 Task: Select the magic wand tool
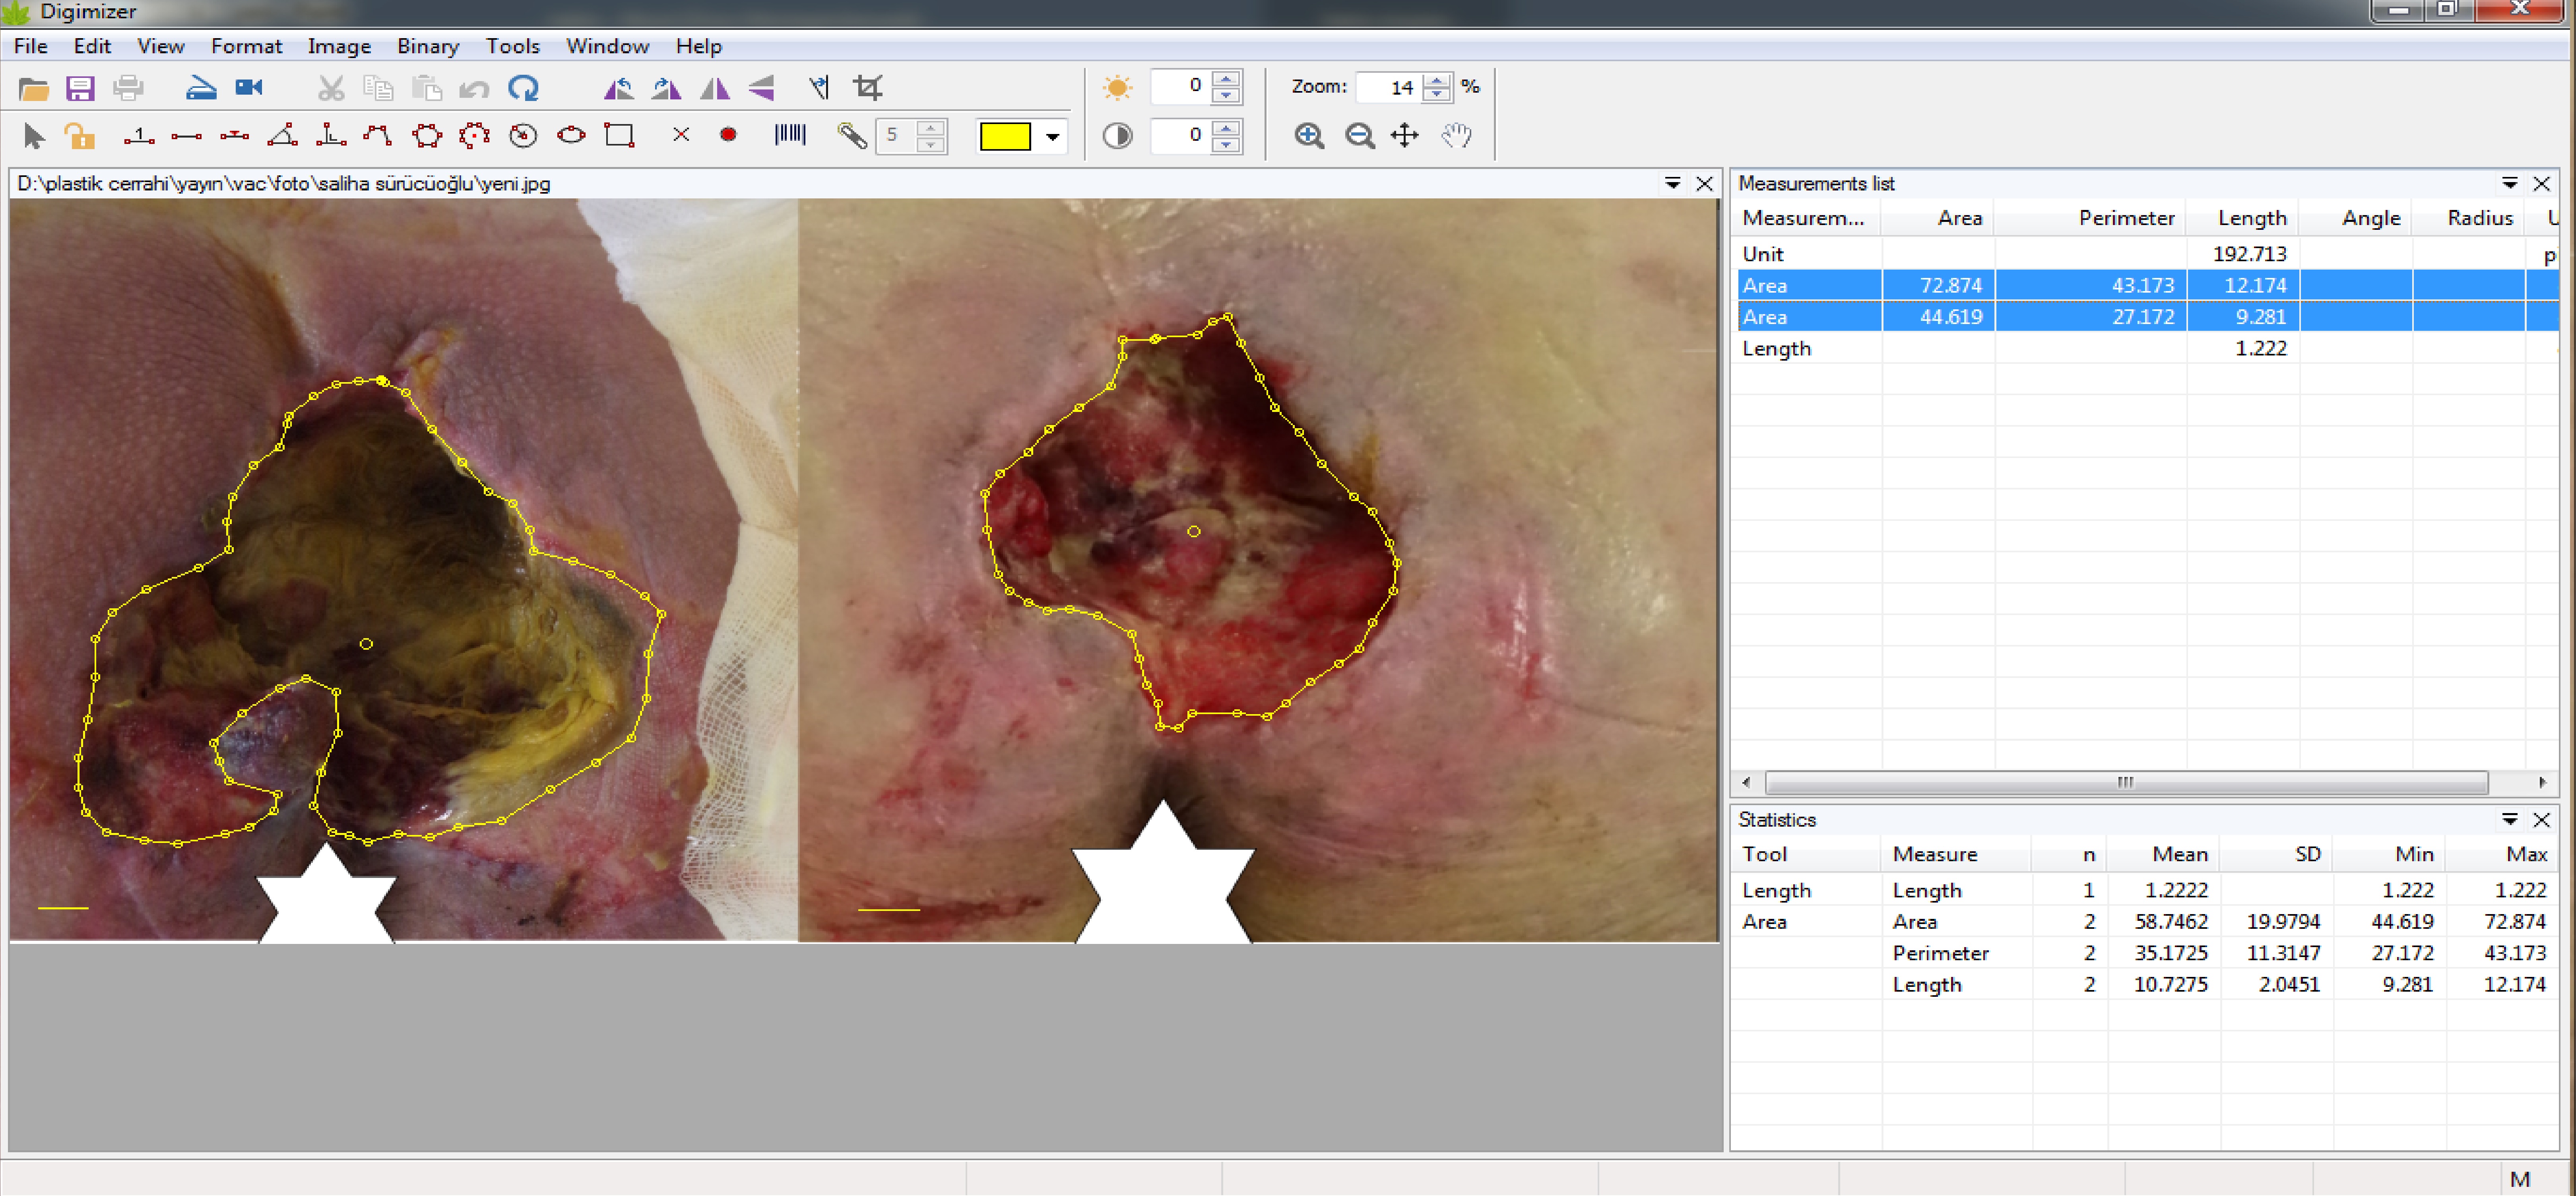[852, 136]
